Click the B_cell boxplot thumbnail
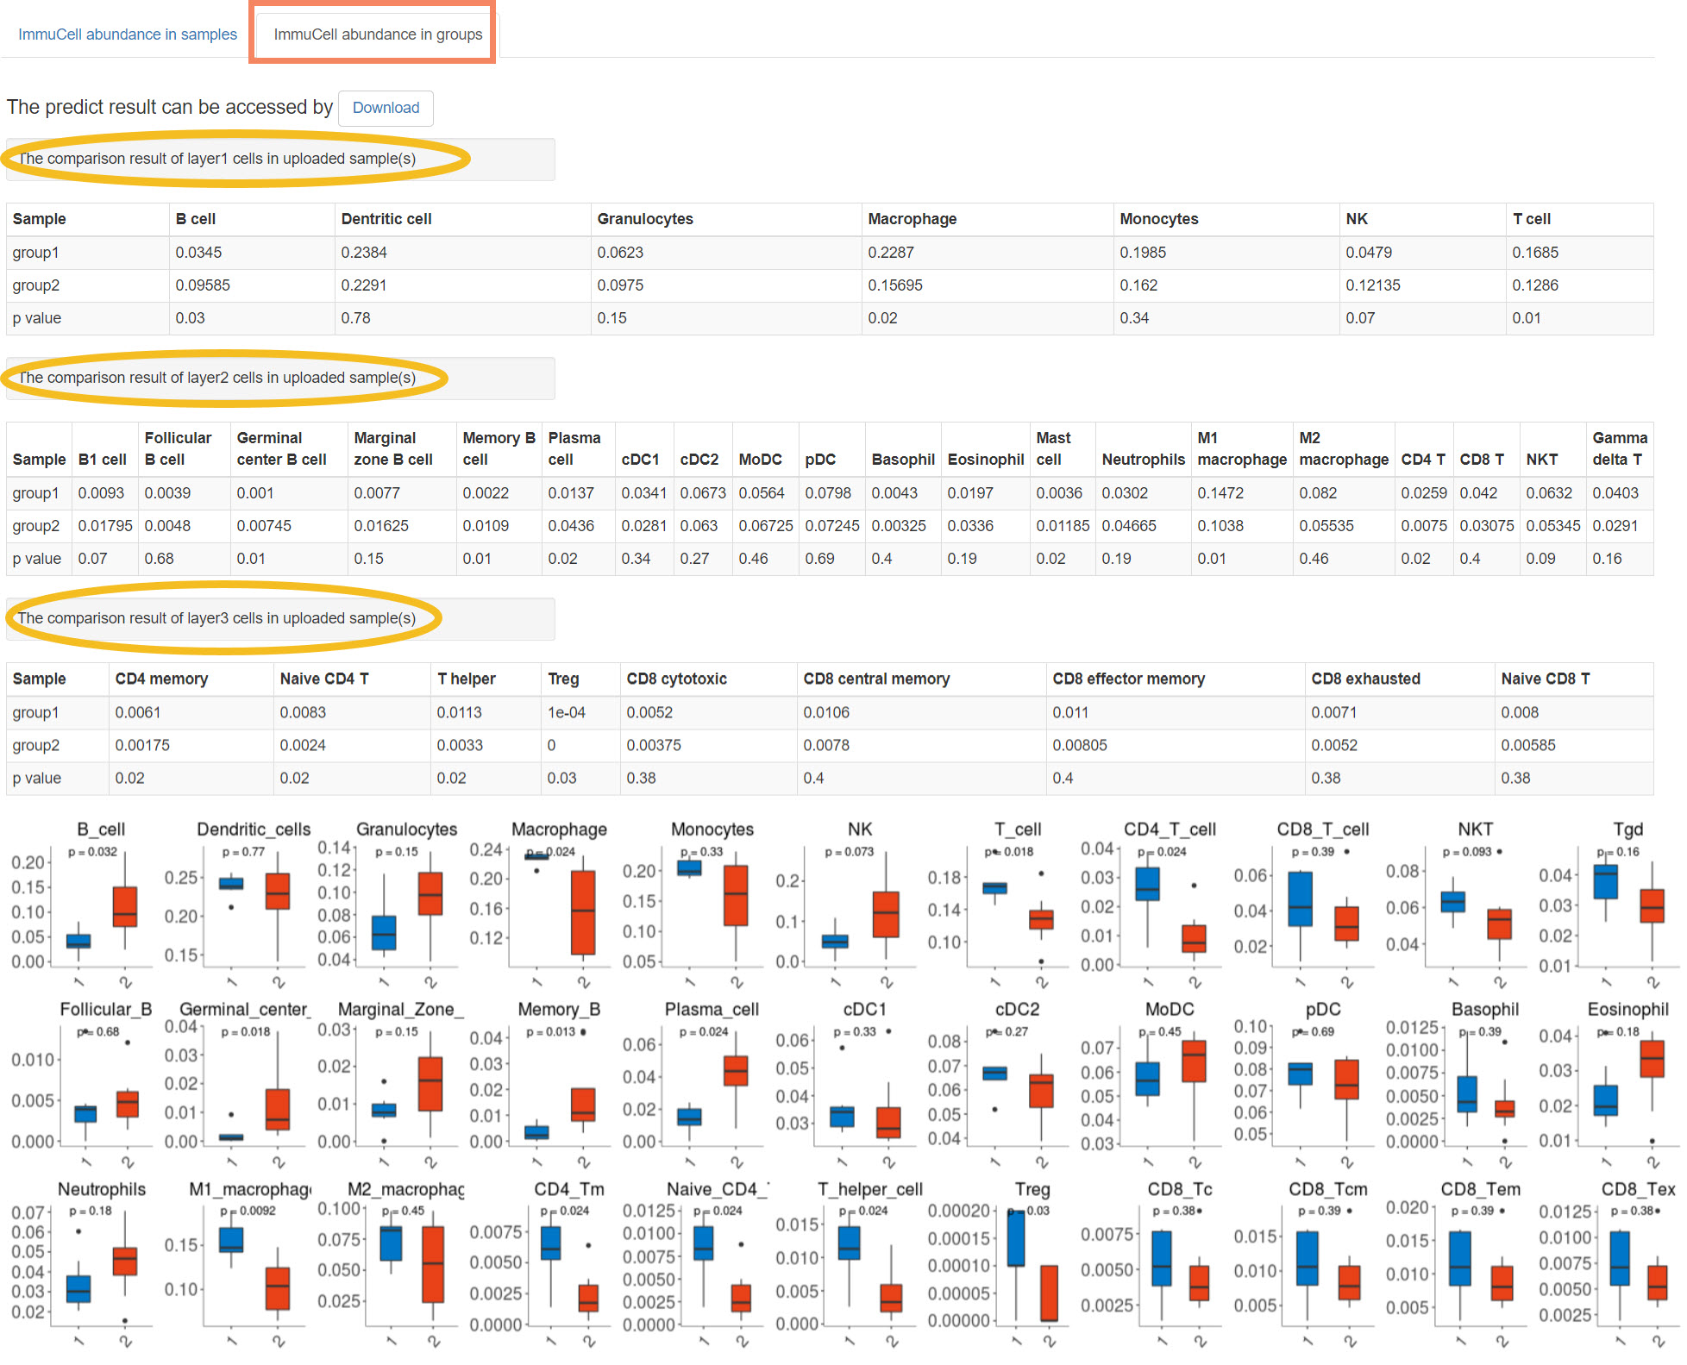Screen dimensions: 1687x1365 (102, 905)
